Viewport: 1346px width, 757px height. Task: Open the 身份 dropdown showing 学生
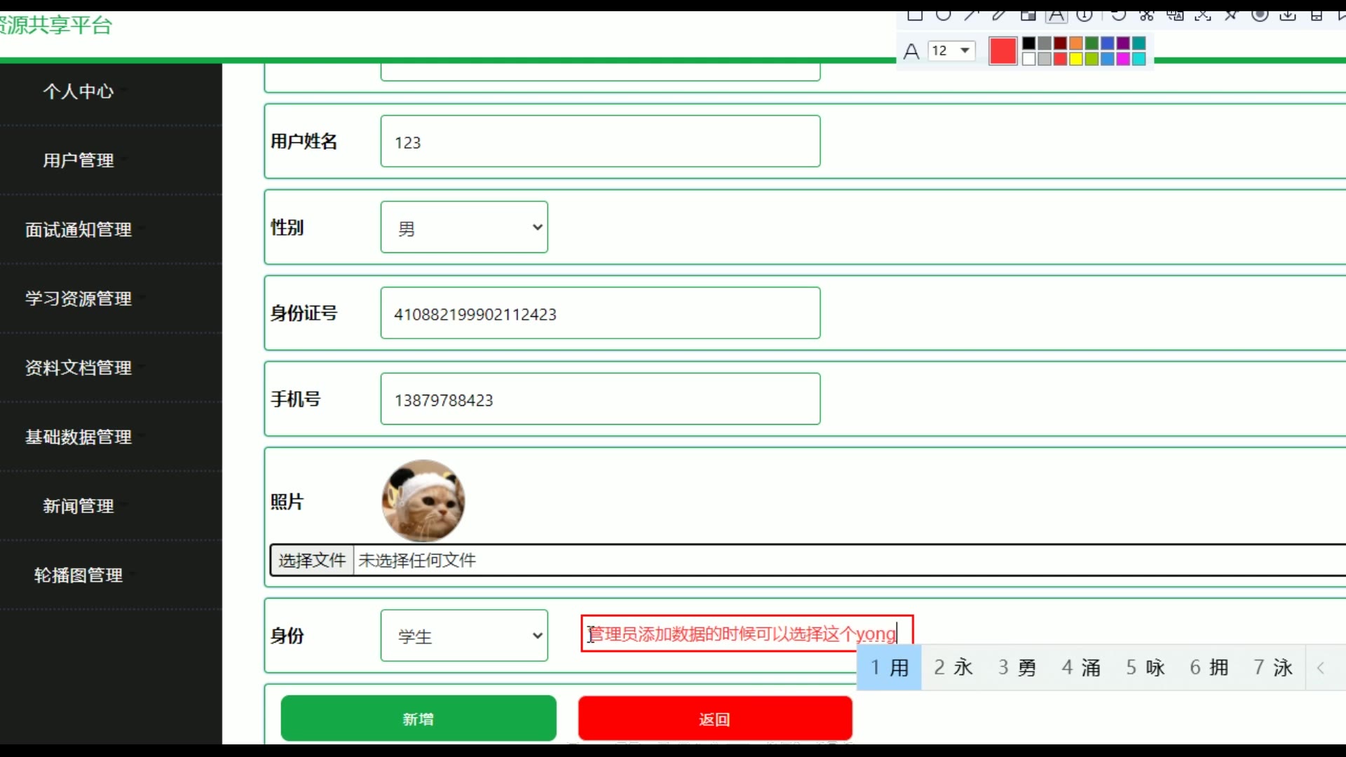(464, 636)
